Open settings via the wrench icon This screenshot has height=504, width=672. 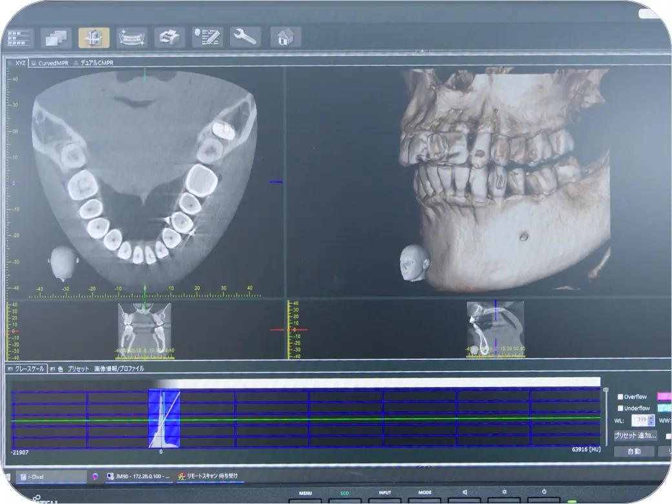tap(245, 37)
